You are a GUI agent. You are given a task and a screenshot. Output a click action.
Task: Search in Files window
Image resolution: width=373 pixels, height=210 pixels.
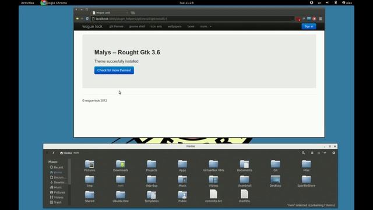click(303, 153)
